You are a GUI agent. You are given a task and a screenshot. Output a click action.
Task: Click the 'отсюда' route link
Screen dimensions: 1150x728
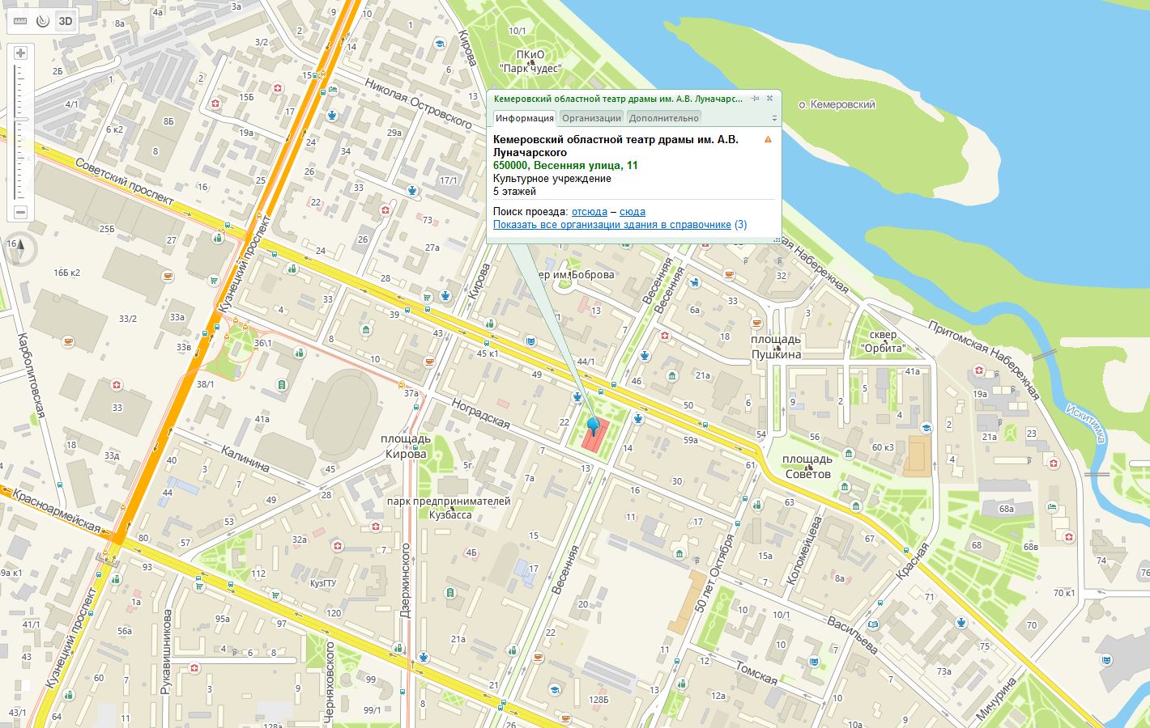pos(589,212)
